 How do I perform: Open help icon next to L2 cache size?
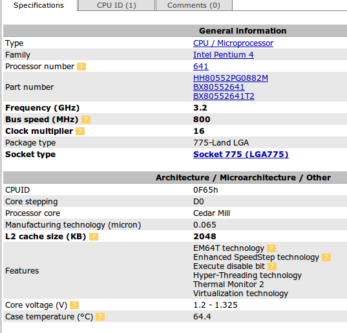(94, 237)
